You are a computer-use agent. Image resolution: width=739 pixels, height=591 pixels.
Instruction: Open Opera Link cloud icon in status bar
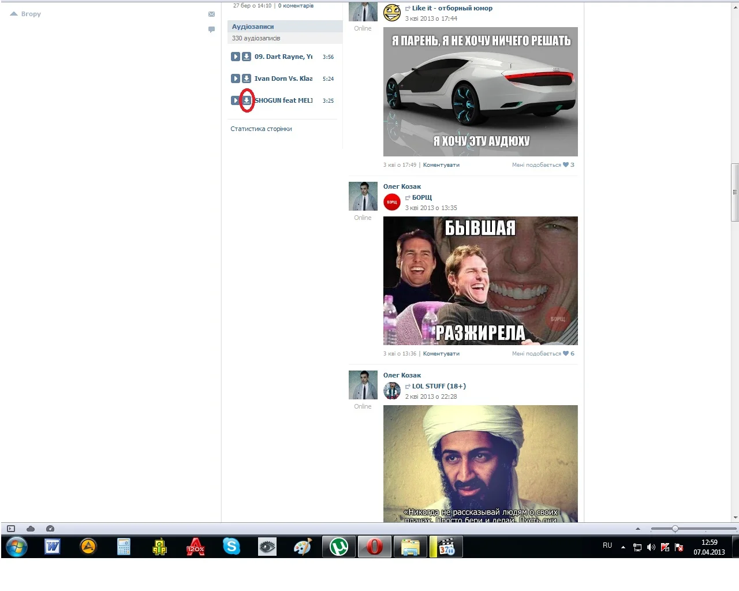tap(31, 529)
